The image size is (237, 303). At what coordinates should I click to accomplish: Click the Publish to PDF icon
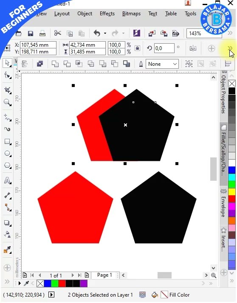pyautogui.click(x=176, y=33)
